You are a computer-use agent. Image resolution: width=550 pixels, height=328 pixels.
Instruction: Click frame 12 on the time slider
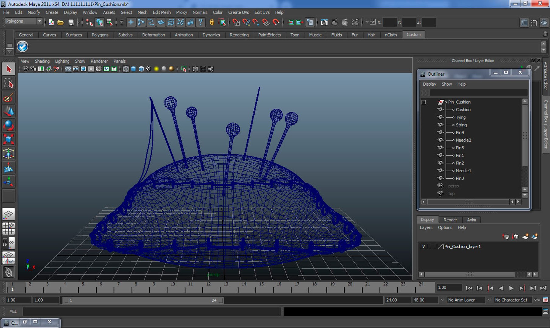pyautogui.click(x=208, y=287)
